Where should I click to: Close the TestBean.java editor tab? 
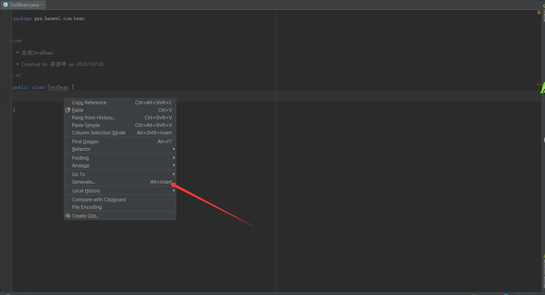pyautogui.click(x=42, y=5)
